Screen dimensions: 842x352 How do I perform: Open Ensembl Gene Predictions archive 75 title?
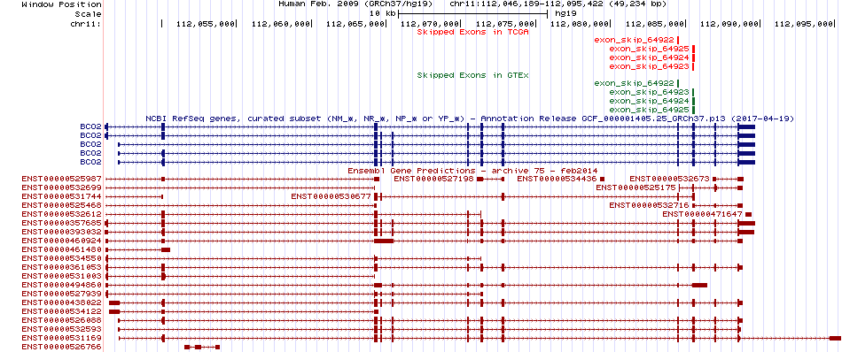pos(472,171)
